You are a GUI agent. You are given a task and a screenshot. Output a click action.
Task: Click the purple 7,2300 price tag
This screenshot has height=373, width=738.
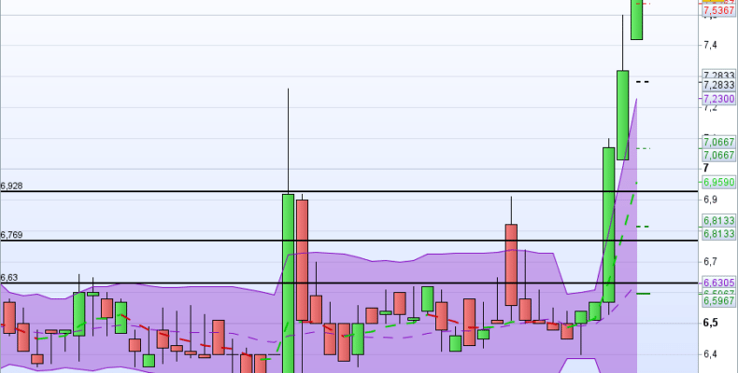point(718,99)
